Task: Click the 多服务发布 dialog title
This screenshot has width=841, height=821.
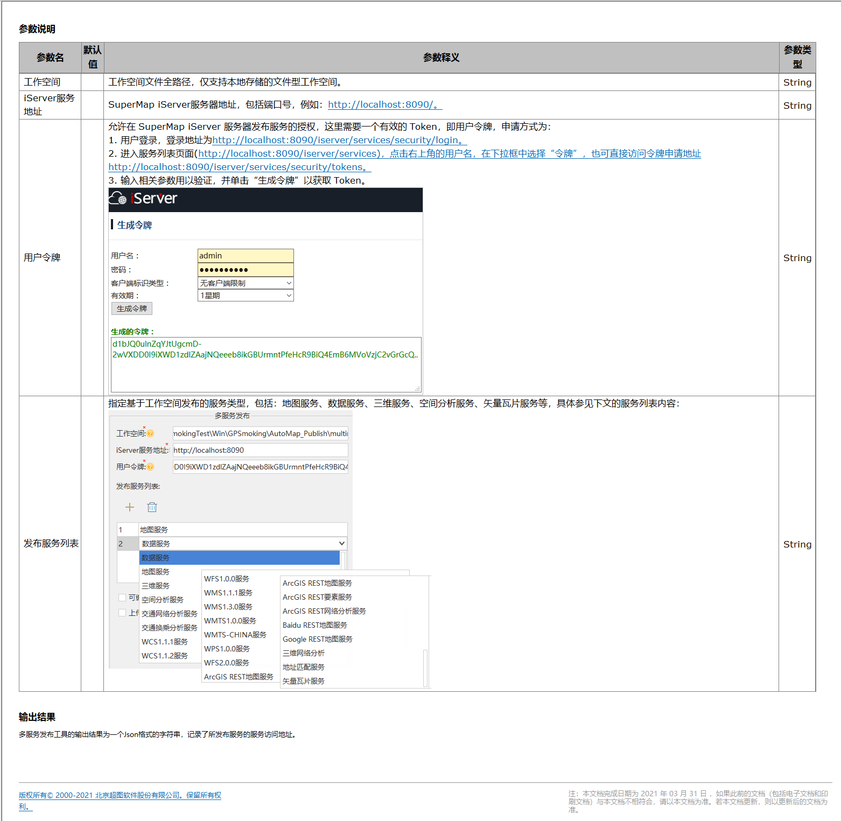Action: coord(232,416)
